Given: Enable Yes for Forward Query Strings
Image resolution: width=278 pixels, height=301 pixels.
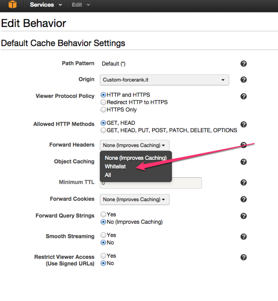Looking at the screenshot, I should tap(103, 214).
